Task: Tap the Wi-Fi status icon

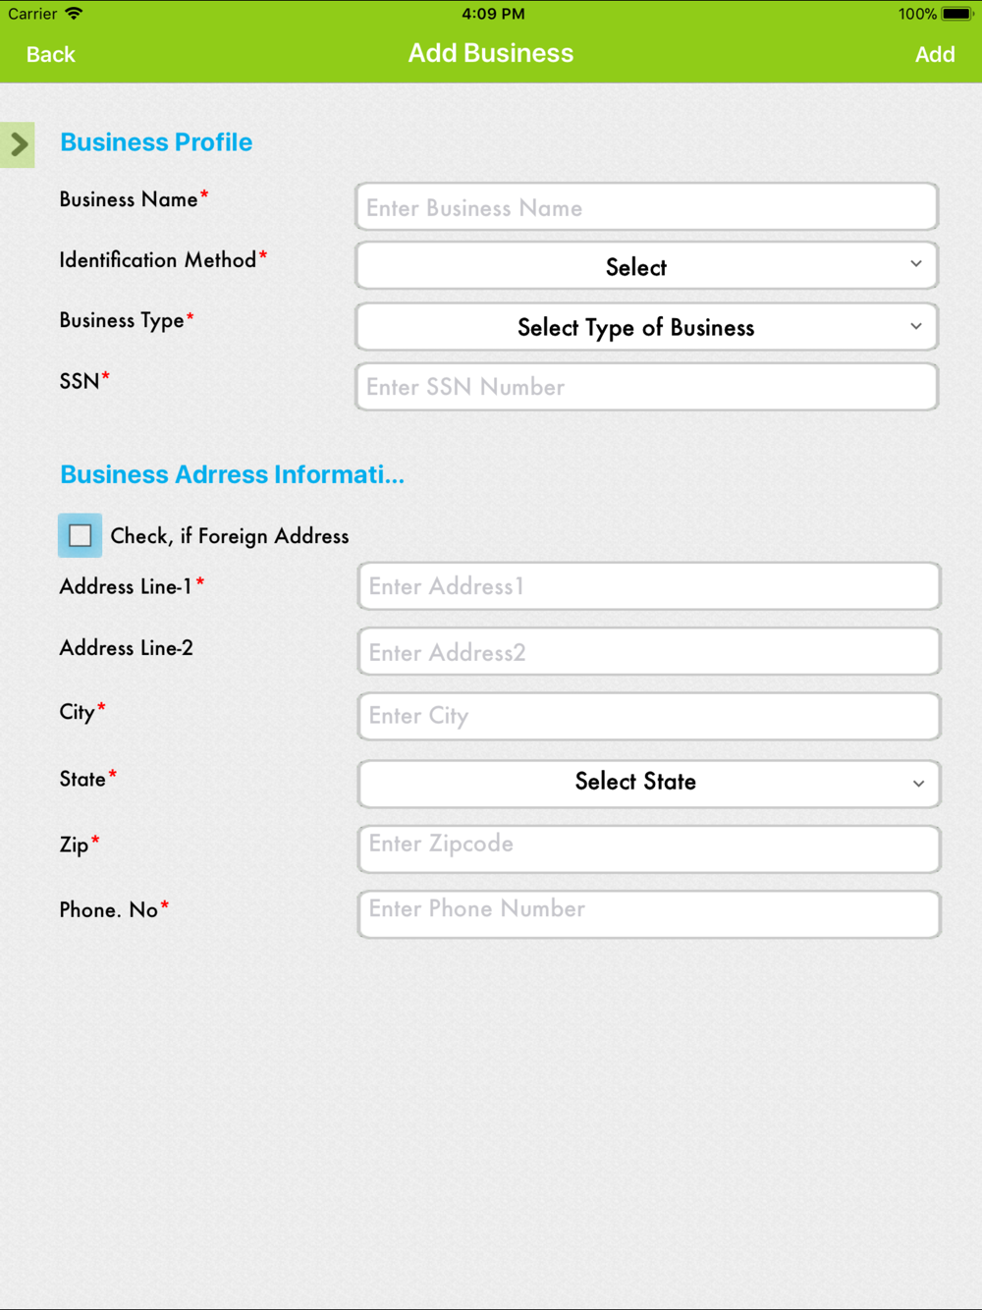Action: pos(74,14)
